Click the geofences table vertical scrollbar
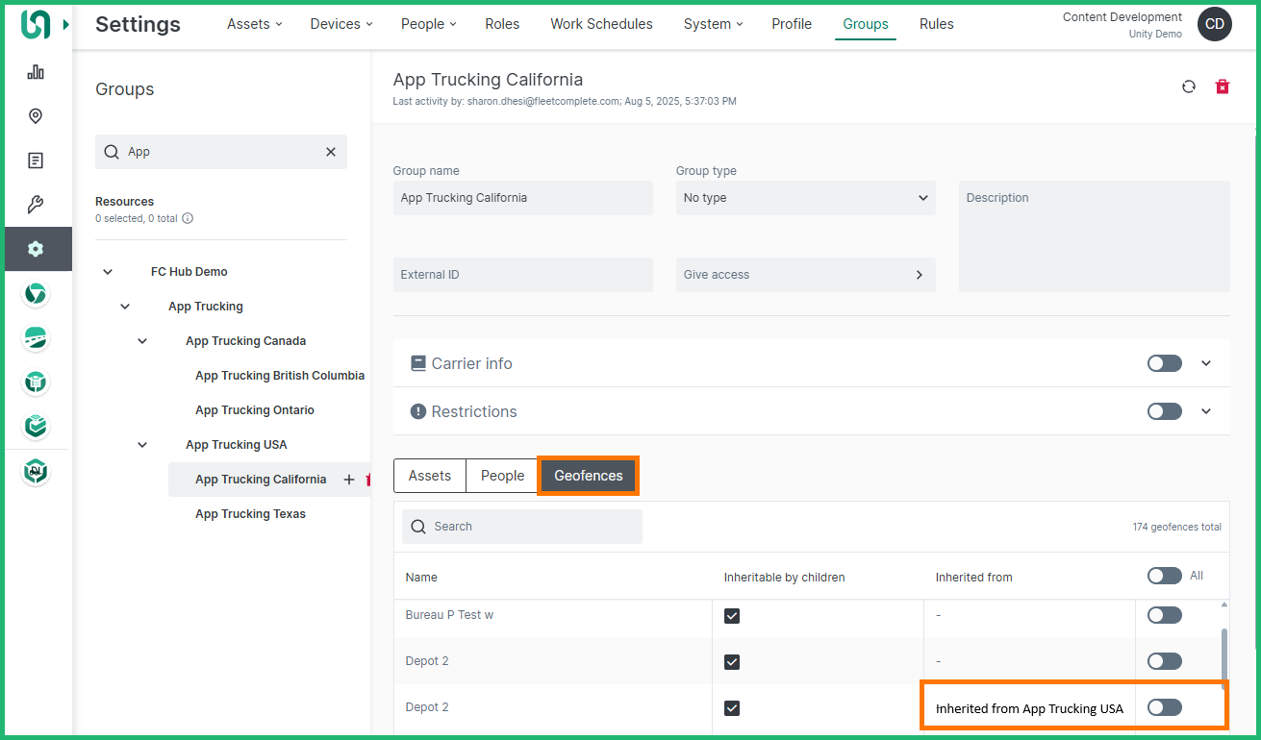 pyautogui.click(x=1223, y=654)
